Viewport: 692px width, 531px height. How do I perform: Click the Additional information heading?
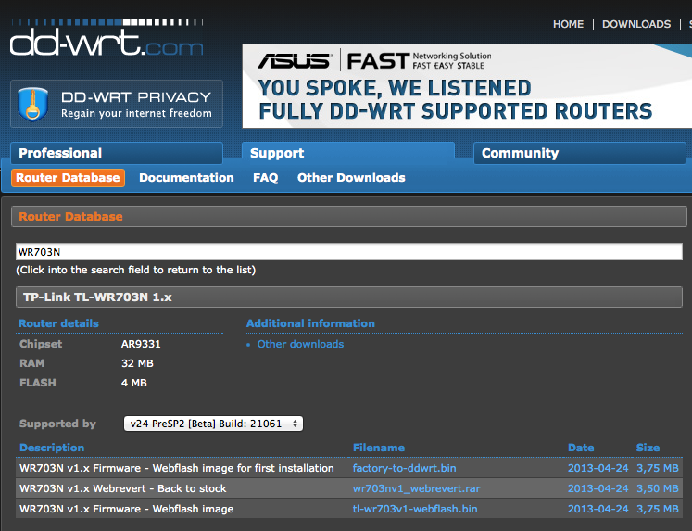coord(310,323)
